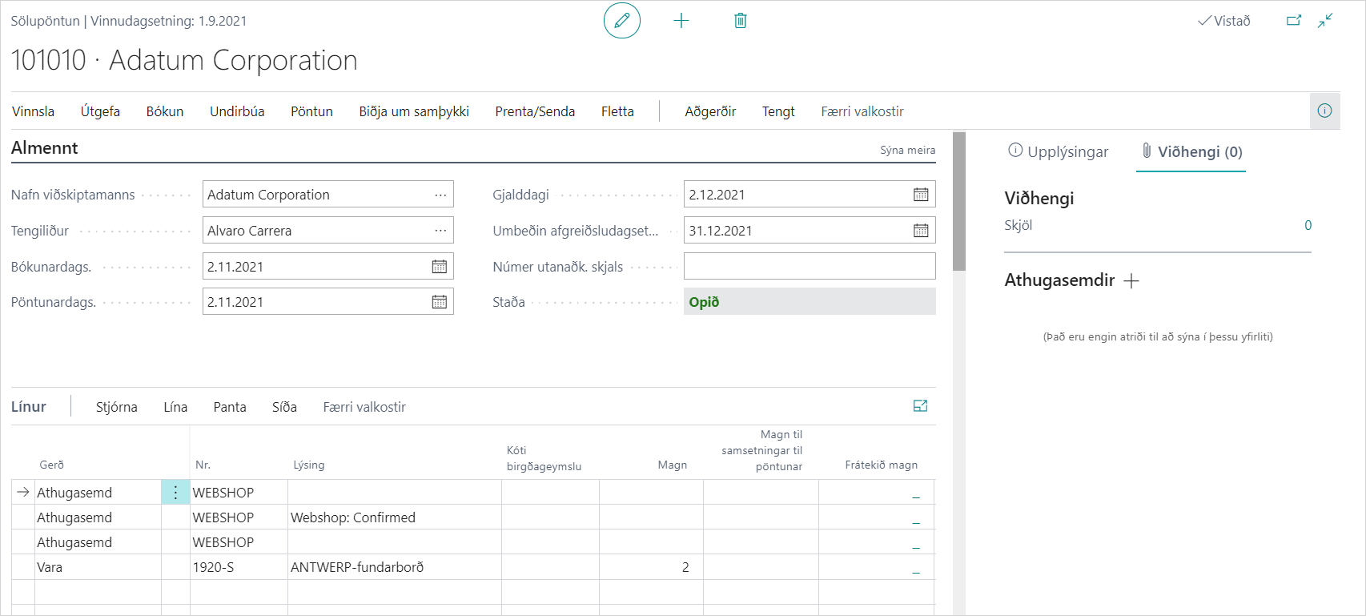
Task: Open order in new window icon
Action: (x=1294, y=21)
